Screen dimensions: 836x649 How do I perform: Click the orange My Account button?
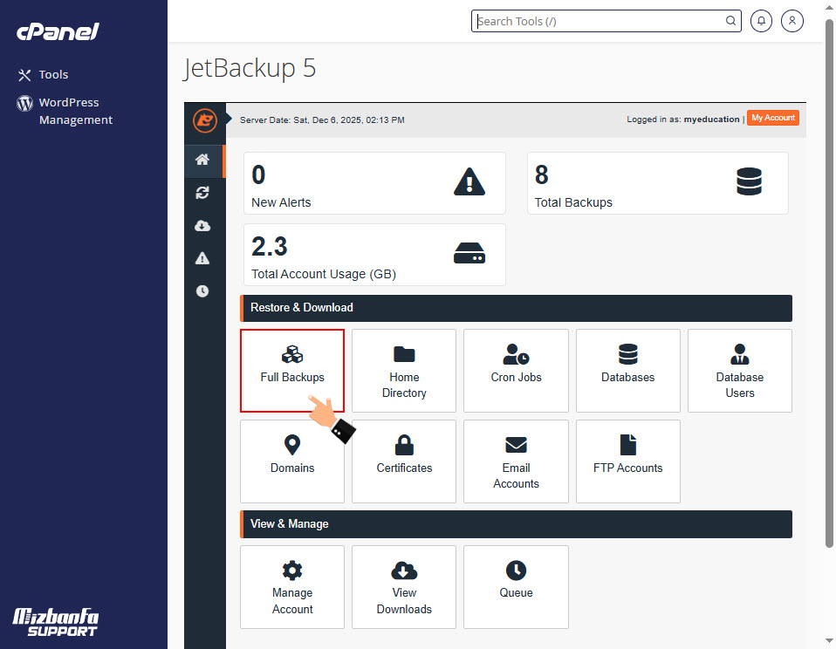(x=773, y=118)
